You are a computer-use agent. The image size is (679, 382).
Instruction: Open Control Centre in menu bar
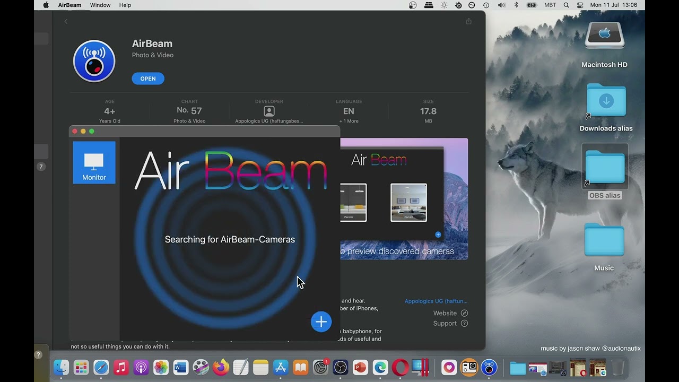click(x=580, y=5)
